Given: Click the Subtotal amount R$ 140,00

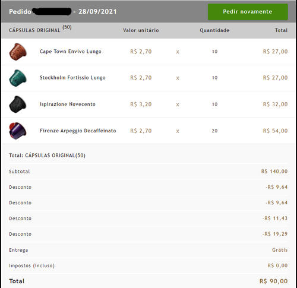Looking at the screenshot, I should [274, 171].
